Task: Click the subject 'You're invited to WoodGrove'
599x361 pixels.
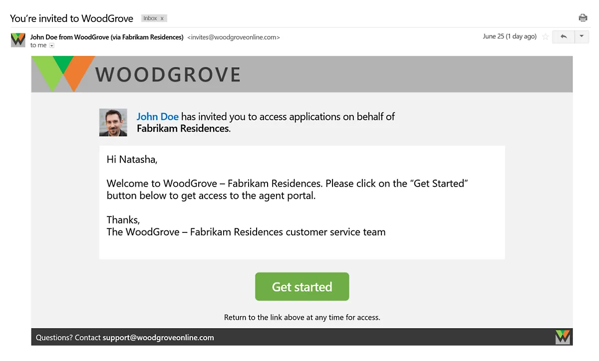Action: point(71,18)
